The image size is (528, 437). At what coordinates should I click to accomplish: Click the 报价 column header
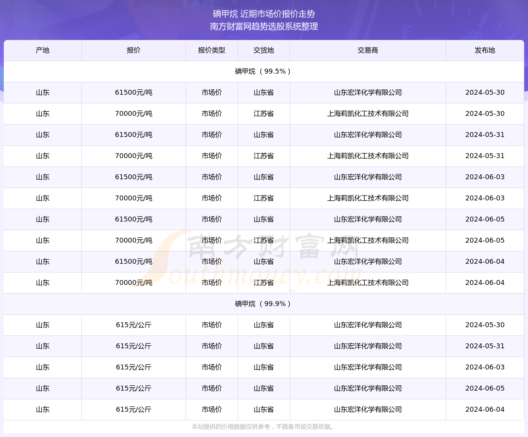(134, 50)
